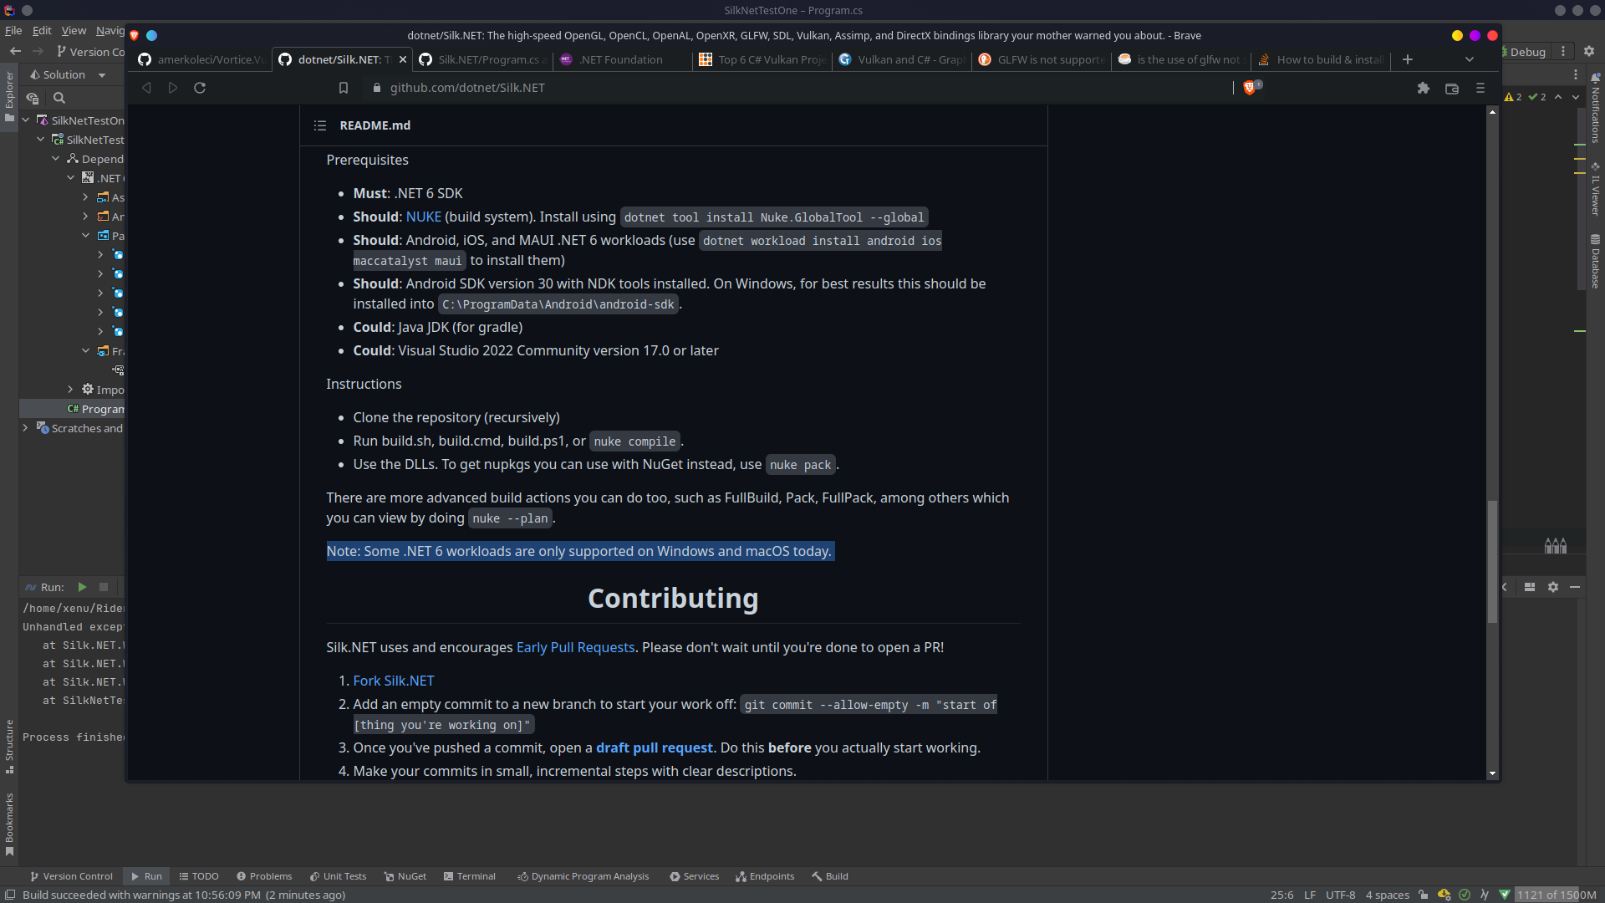Image resolution: width=1605 pixels, height=903 pixels.
Task: Switch to the .NET Foundation browser tab
Action: (x=622, y=59)
